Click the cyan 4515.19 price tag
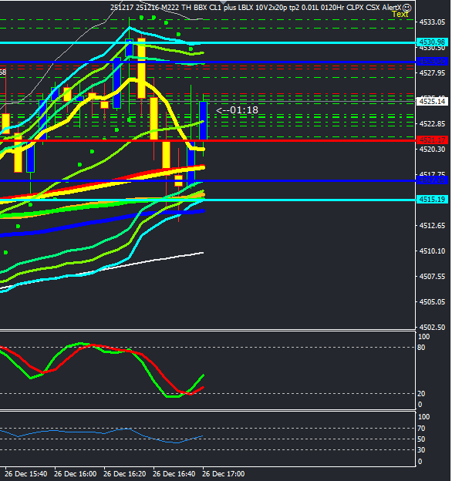The image size is (452, 481). [x=432, y=200]
